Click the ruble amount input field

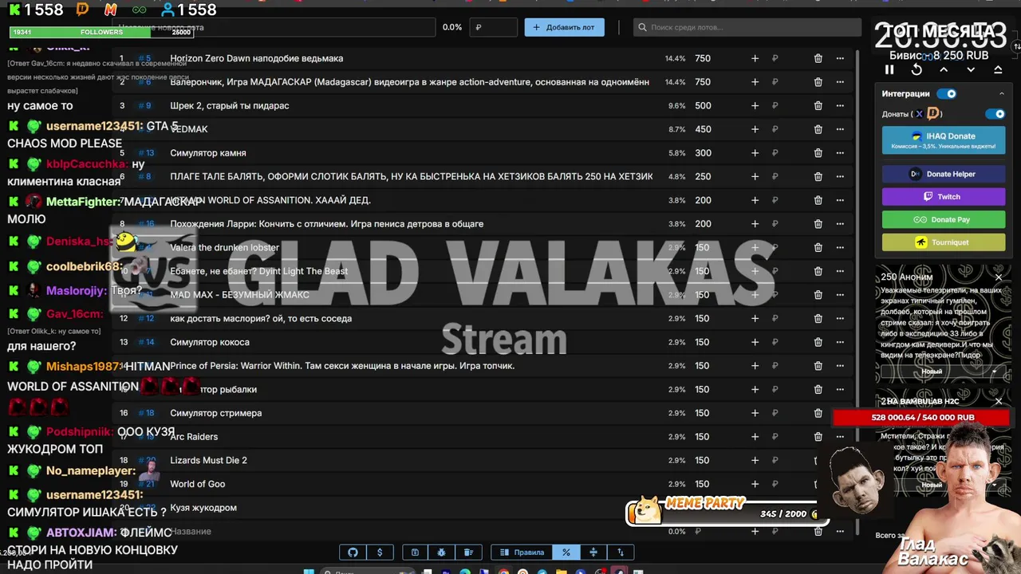[494, 27]
